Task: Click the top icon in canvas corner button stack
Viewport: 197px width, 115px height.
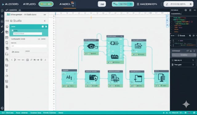Action: tap(167, 16)
